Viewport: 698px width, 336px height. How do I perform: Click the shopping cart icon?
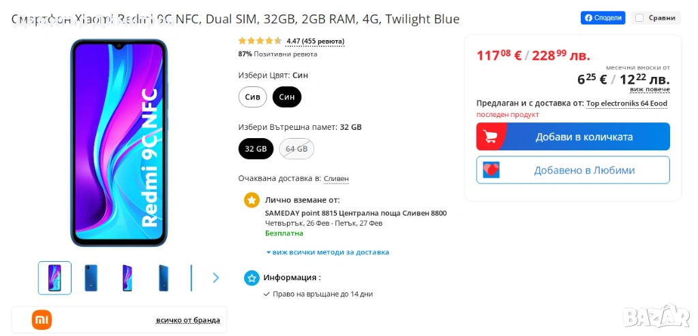tap(490, 137)
